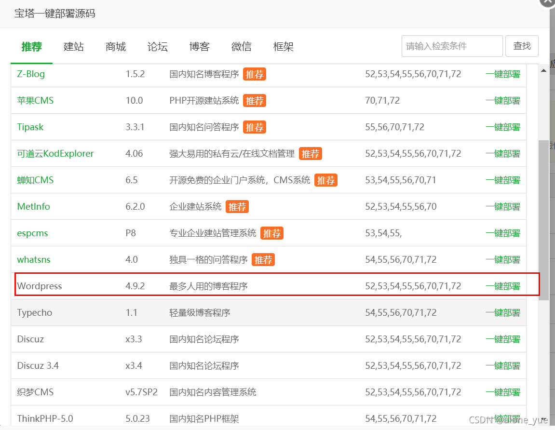This screenshot has height=430, width=555.
Task: Click 一键部署 for Z-Blog
Action: (x=503, y=74)
